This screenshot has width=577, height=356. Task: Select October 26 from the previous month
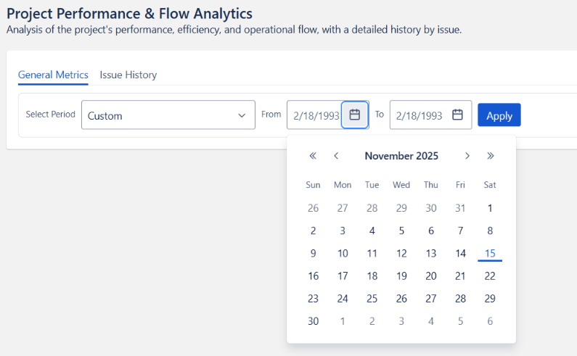tap(313, 208)
